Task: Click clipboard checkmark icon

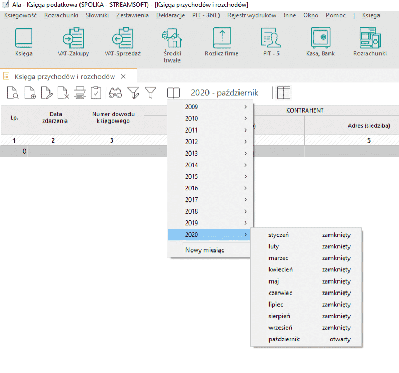Action: pos(96,93)
